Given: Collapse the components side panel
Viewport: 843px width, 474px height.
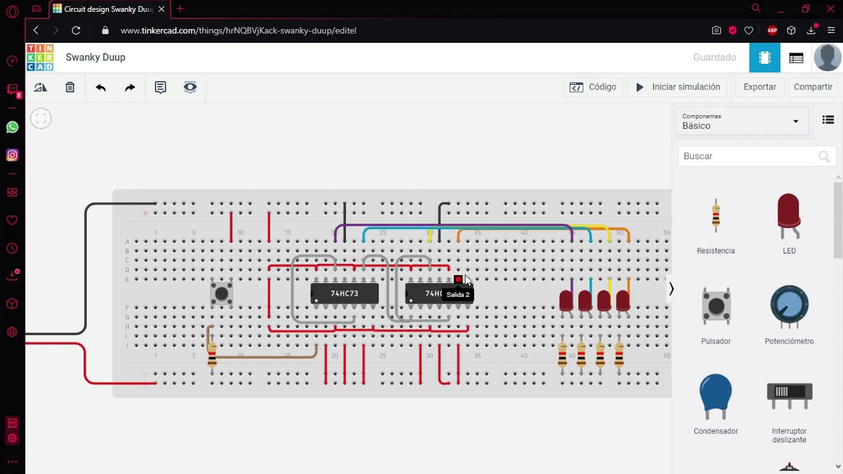Looking at the screenshot, I should (671, 289).
